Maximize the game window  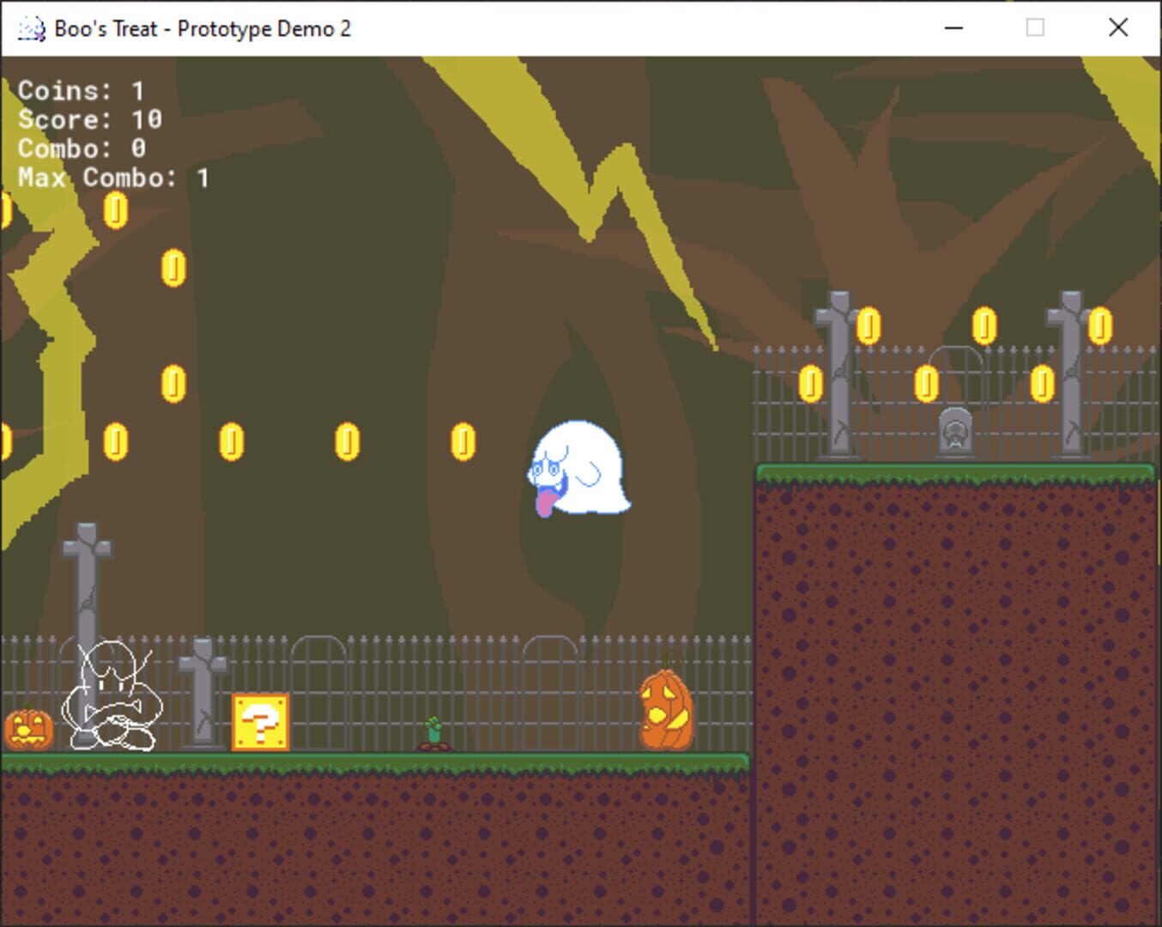tap(1034, 28)
